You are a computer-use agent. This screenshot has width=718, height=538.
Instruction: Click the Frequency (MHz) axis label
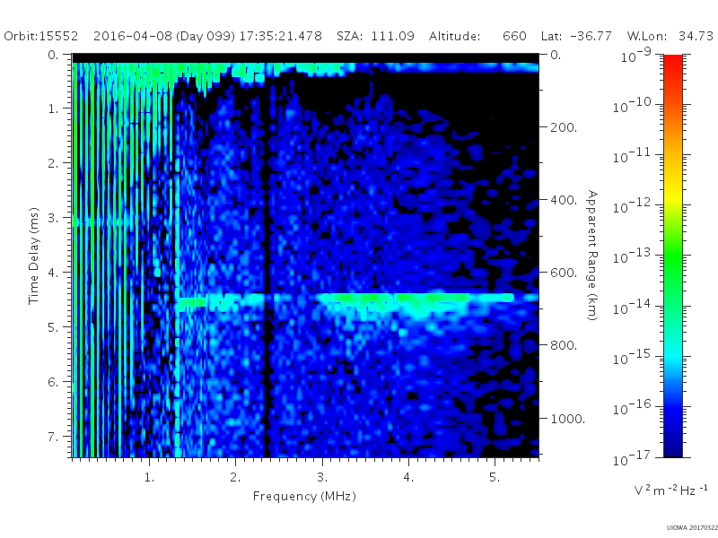click(304, 496)
